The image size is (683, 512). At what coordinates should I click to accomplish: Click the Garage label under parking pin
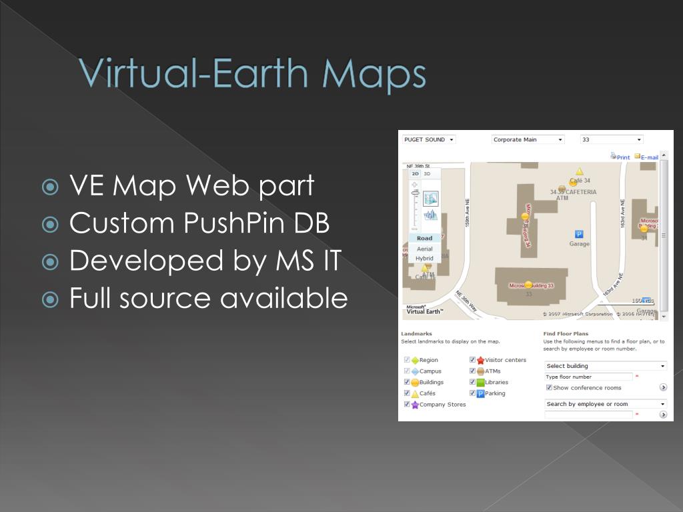[580, 244]
